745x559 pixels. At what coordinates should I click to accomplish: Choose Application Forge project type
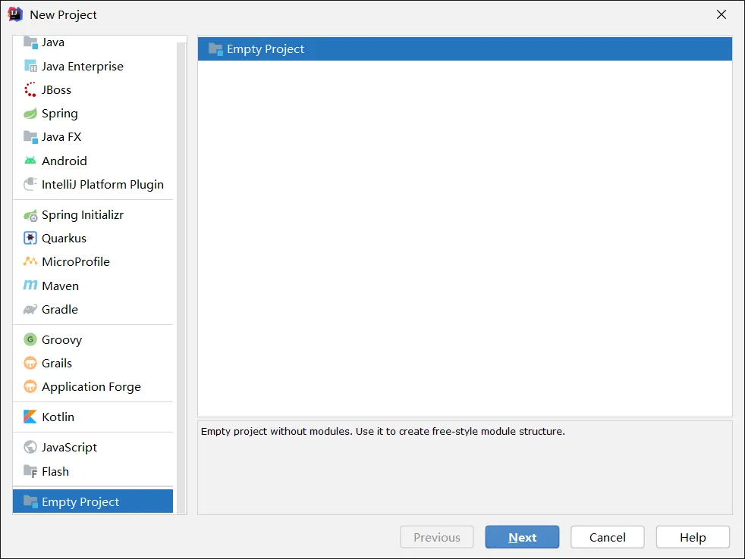[91, 386]
